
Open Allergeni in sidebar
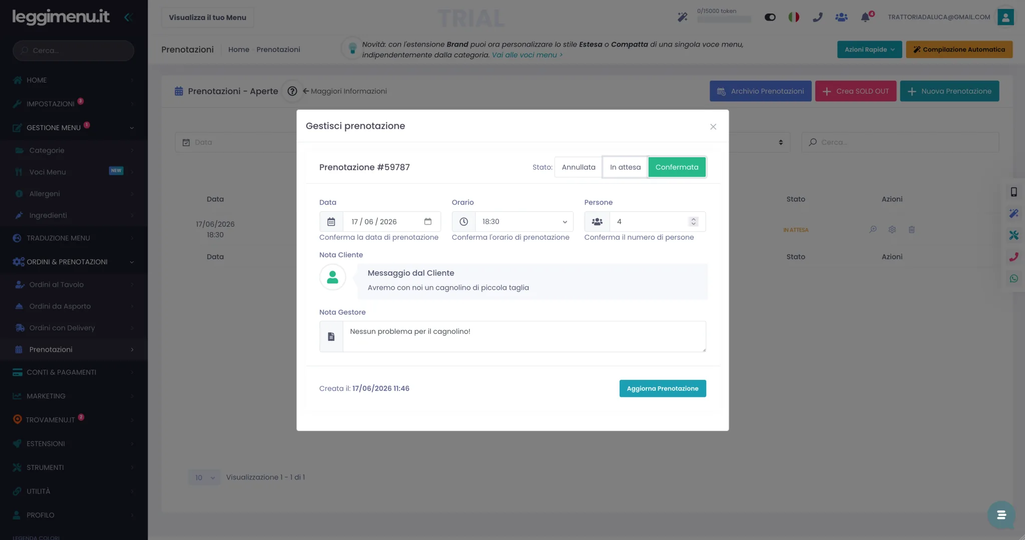pyautogui.click(x=74, y=194)
